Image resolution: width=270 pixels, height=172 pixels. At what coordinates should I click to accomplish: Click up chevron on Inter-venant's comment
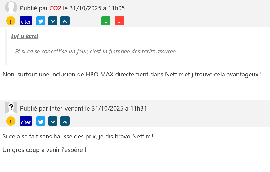pos(65,121)
